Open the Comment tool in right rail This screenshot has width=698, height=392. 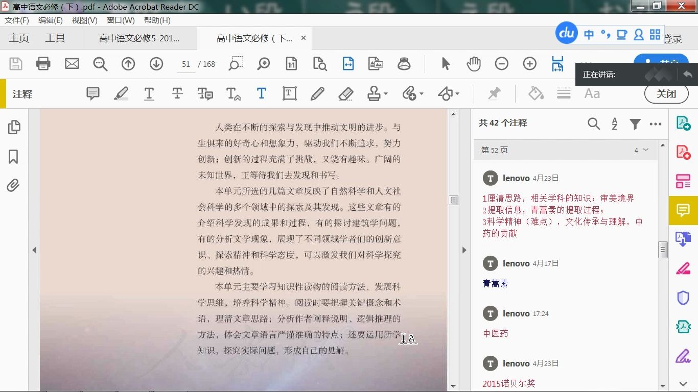[x=683, y=210]
